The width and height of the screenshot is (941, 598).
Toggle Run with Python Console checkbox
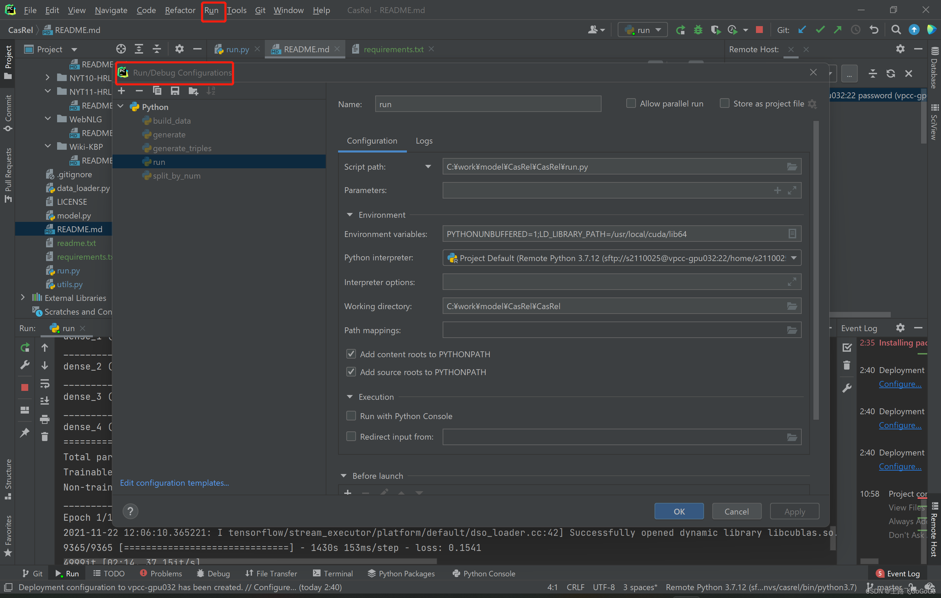click(x=351, y=416)
